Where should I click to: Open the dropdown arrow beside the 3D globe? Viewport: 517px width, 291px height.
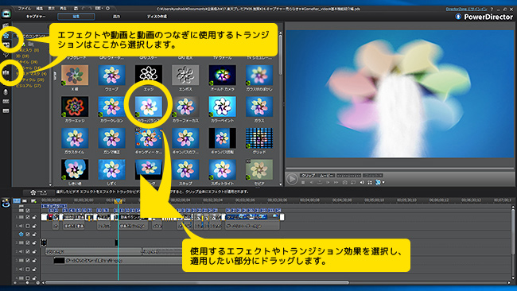tap(383, 183)
